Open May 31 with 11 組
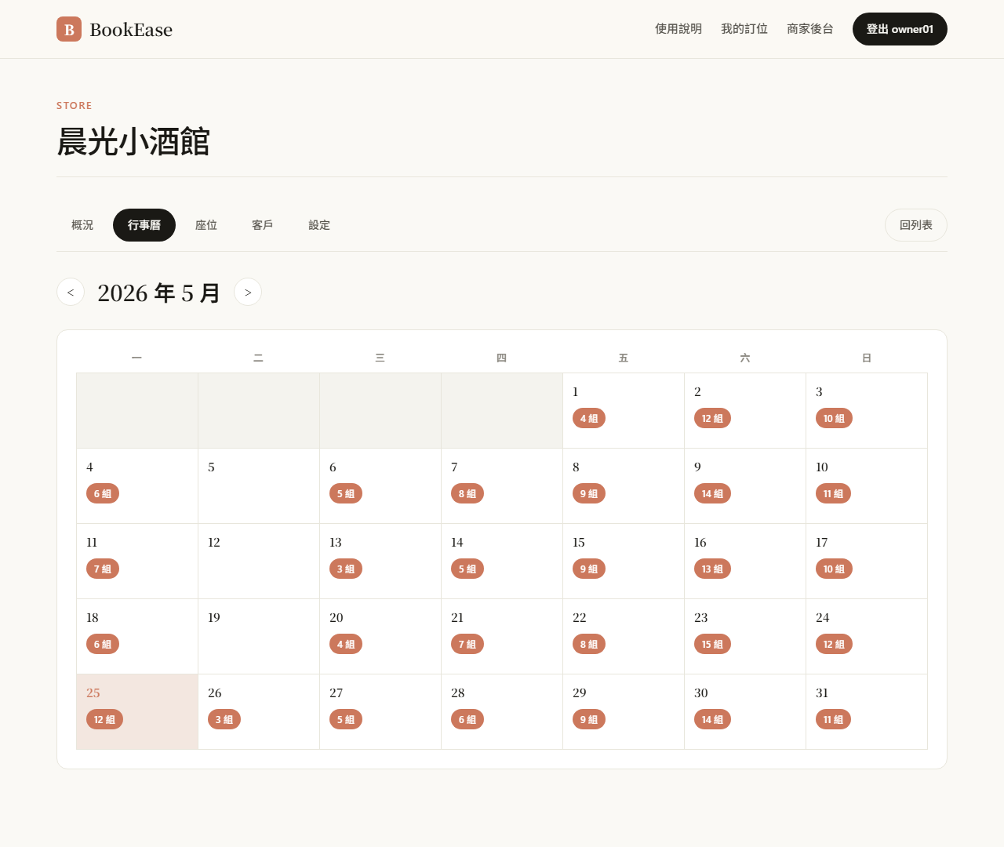 [x=867, y=712]
